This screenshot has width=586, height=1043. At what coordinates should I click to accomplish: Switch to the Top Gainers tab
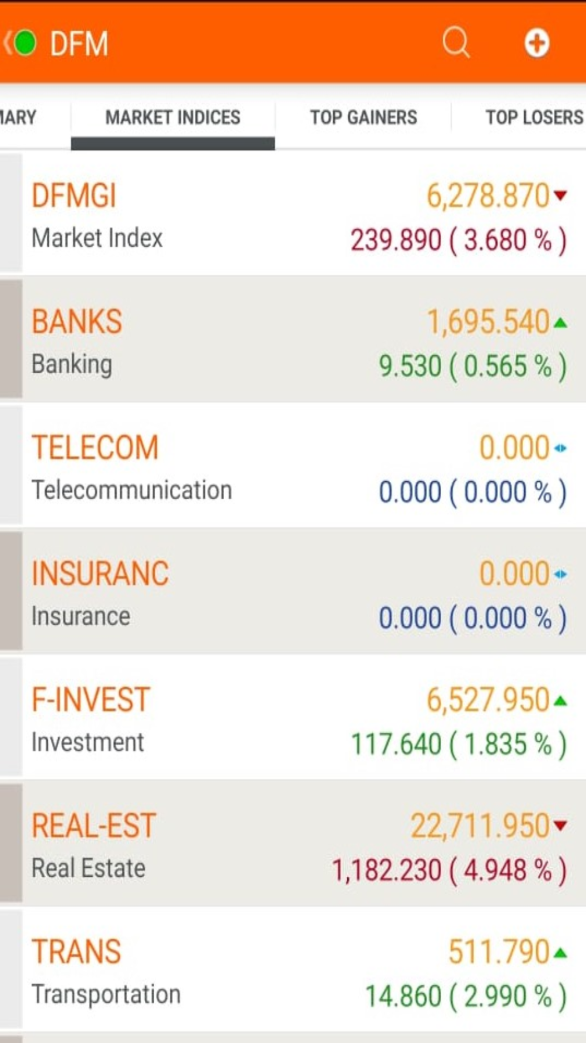[x=363, y=117]
